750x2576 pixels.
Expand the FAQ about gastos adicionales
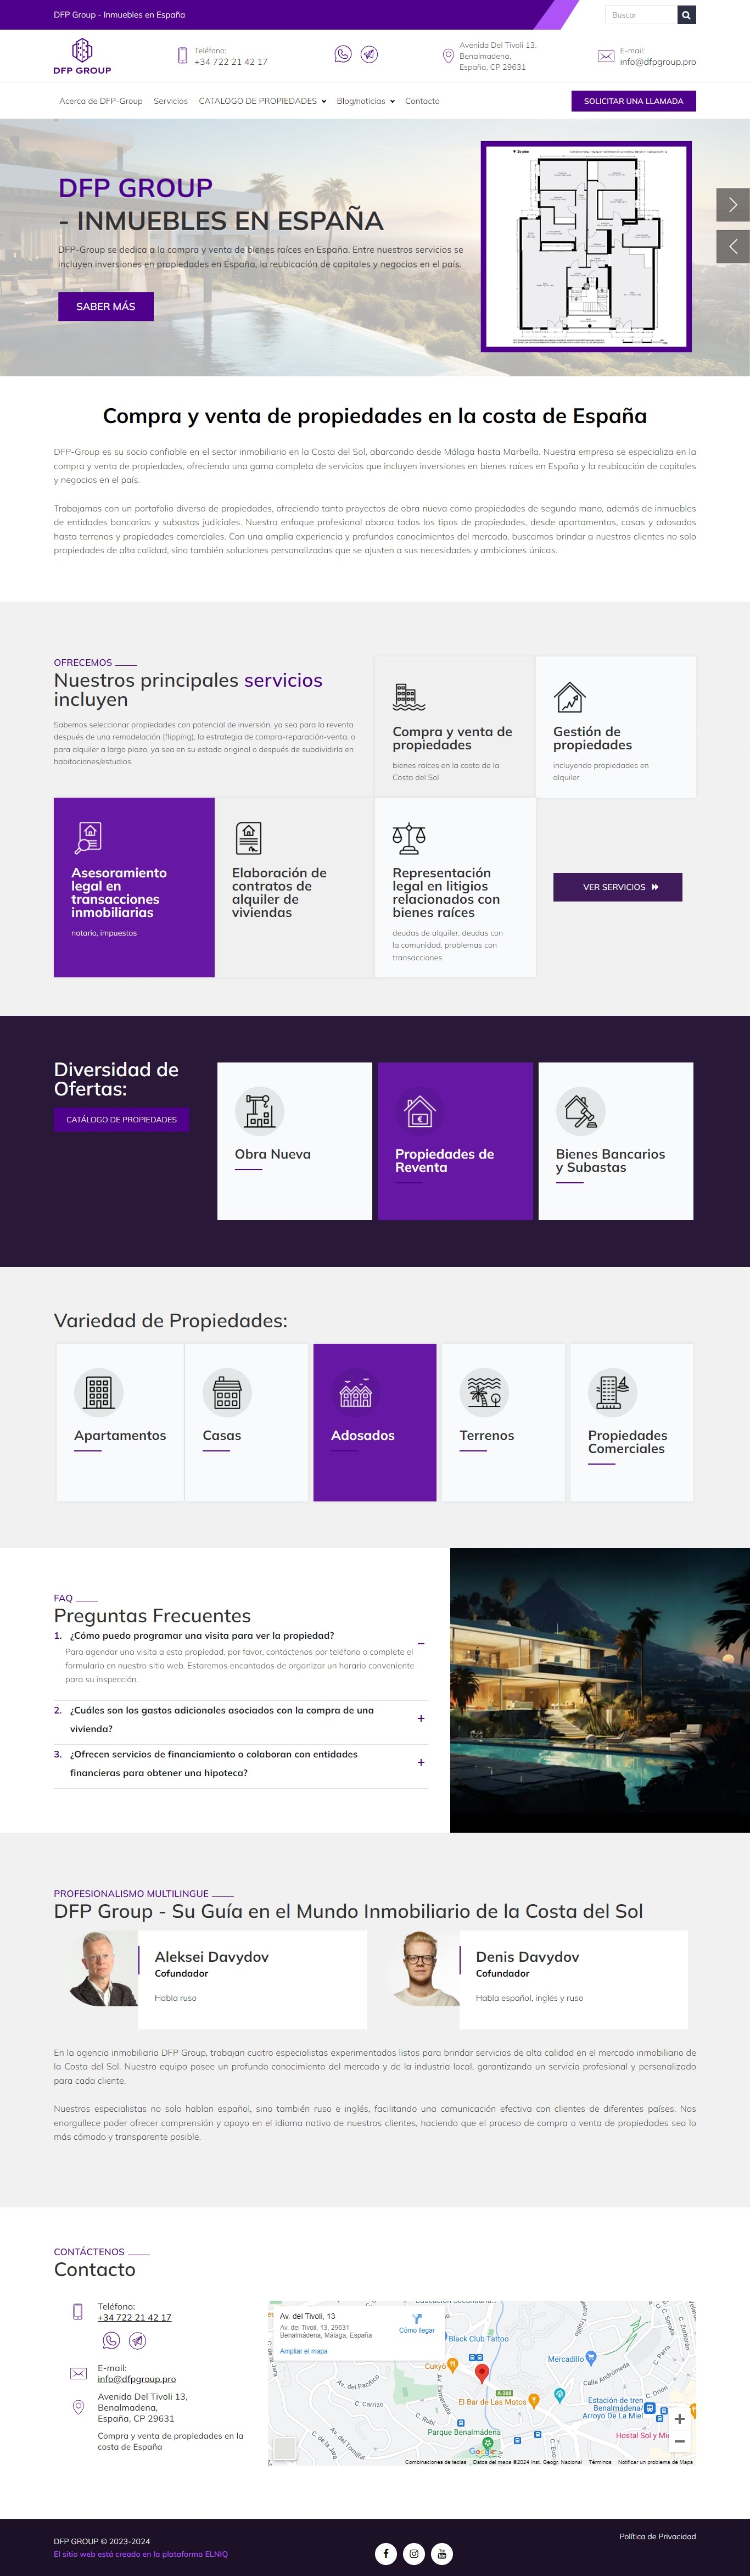tap(421, 1718)
